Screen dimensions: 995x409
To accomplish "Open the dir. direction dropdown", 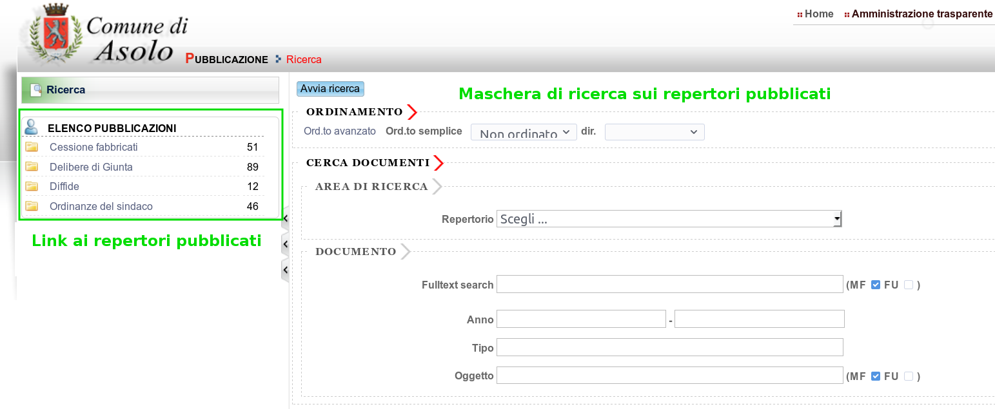I will coord(655,132).
